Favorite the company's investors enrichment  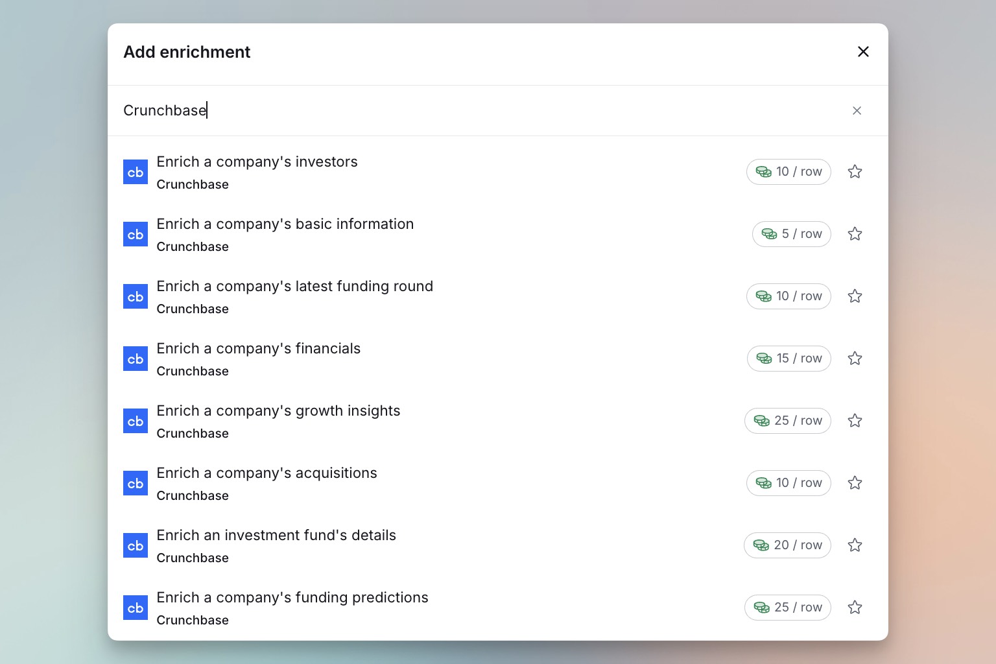click(855, 172)
